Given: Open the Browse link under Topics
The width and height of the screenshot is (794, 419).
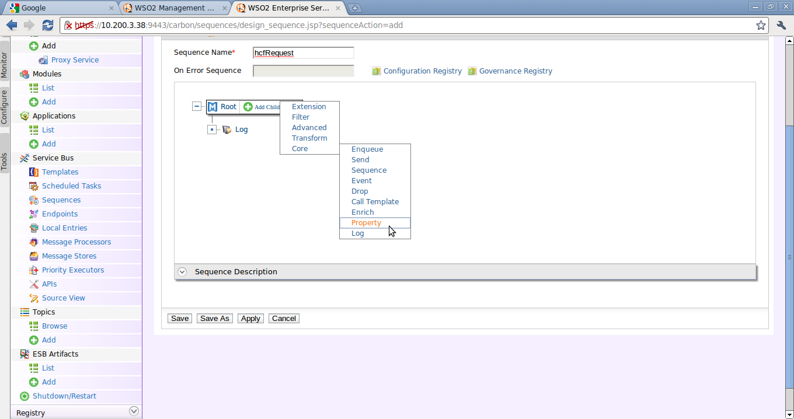Looking at the screenshot, I should [54, 326].
